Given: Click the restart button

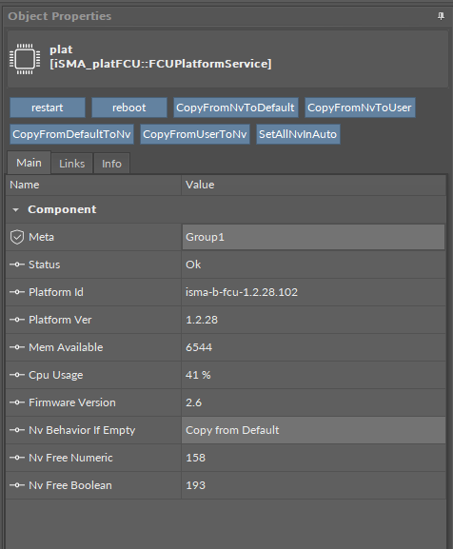Looking at the screenshot, I should 48,108.
